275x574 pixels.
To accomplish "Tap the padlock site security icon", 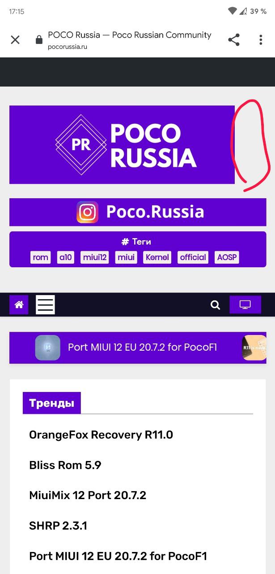I will click(x=39, y=40).
